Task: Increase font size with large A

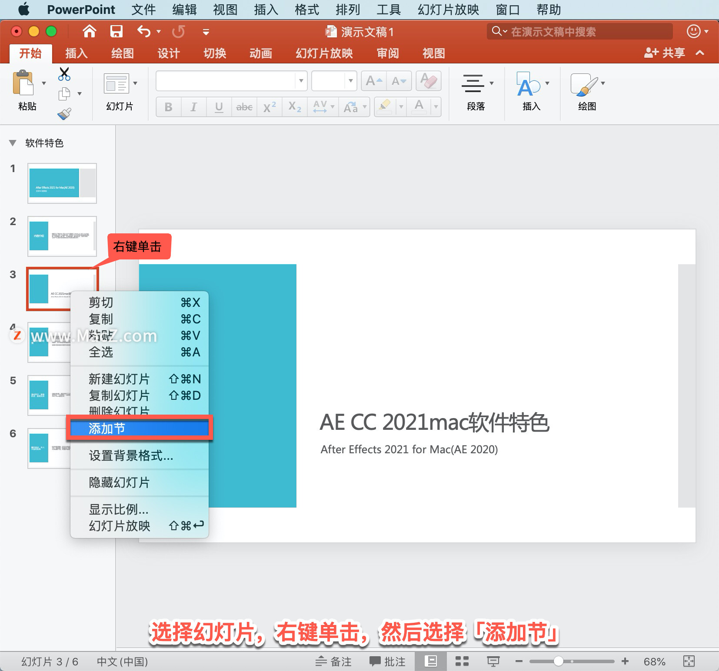Action: [373, 81]
